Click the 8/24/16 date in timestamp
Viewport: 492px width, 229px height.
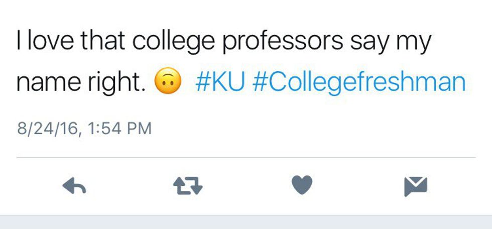(48, 128)
